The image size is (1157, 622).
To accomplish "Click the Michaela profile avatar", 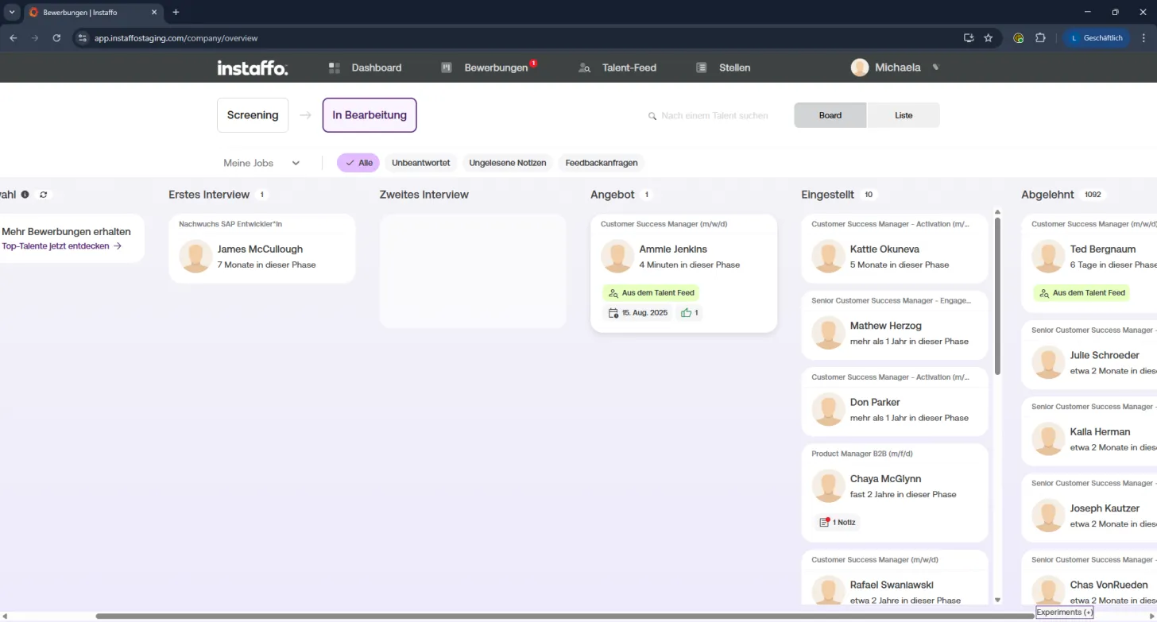I will click(860, 68).
